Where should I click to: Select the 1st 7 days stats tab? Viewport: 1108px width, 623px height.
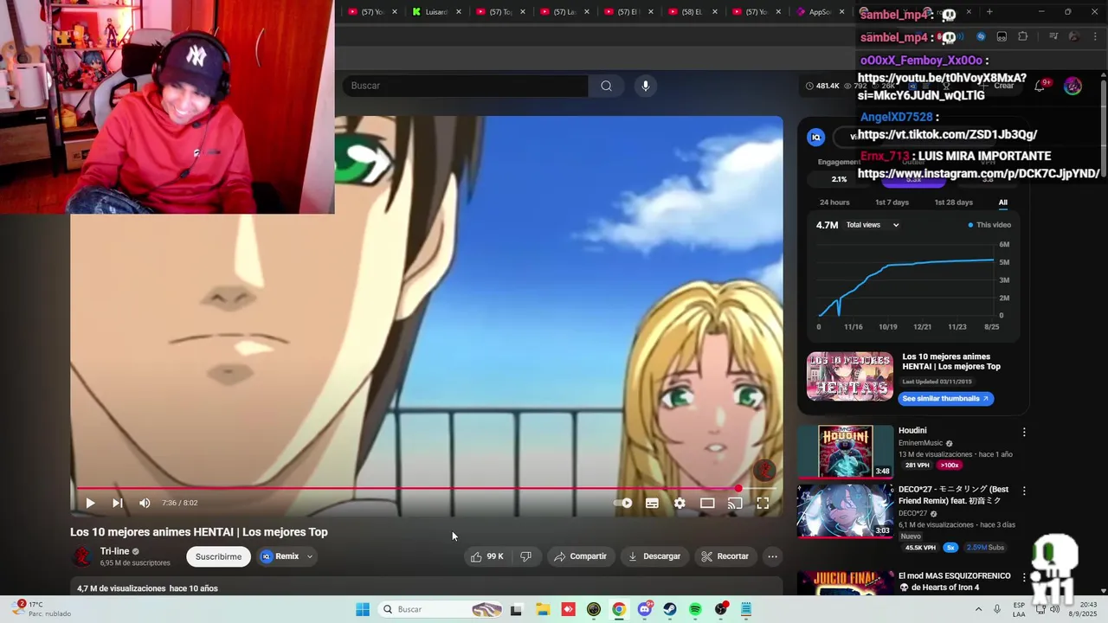(892, 202)
